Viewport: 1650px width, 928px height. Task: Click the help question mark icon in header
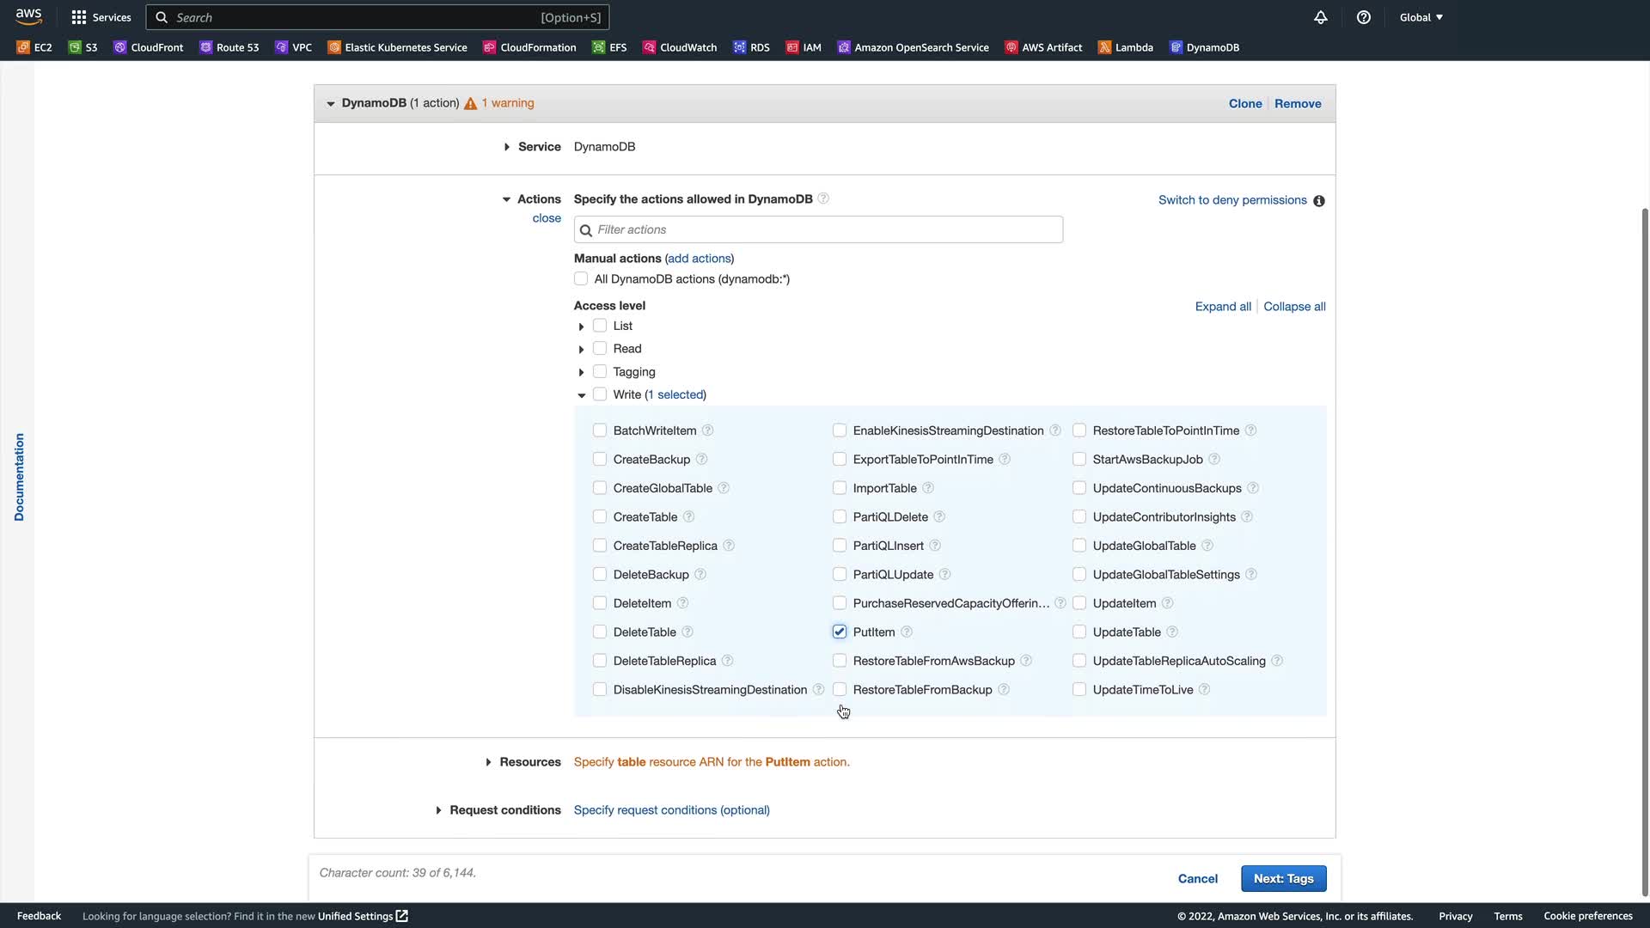(x=1364, y=17)
